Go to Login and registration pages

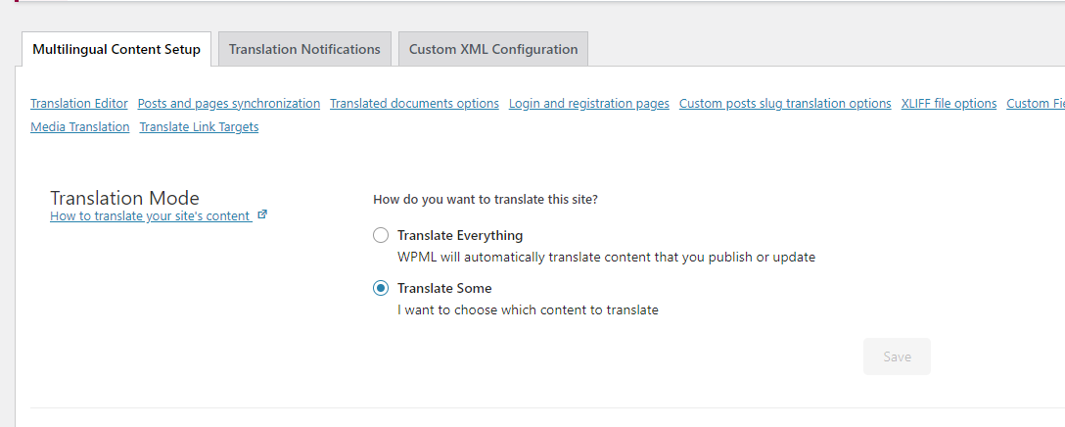589,104
